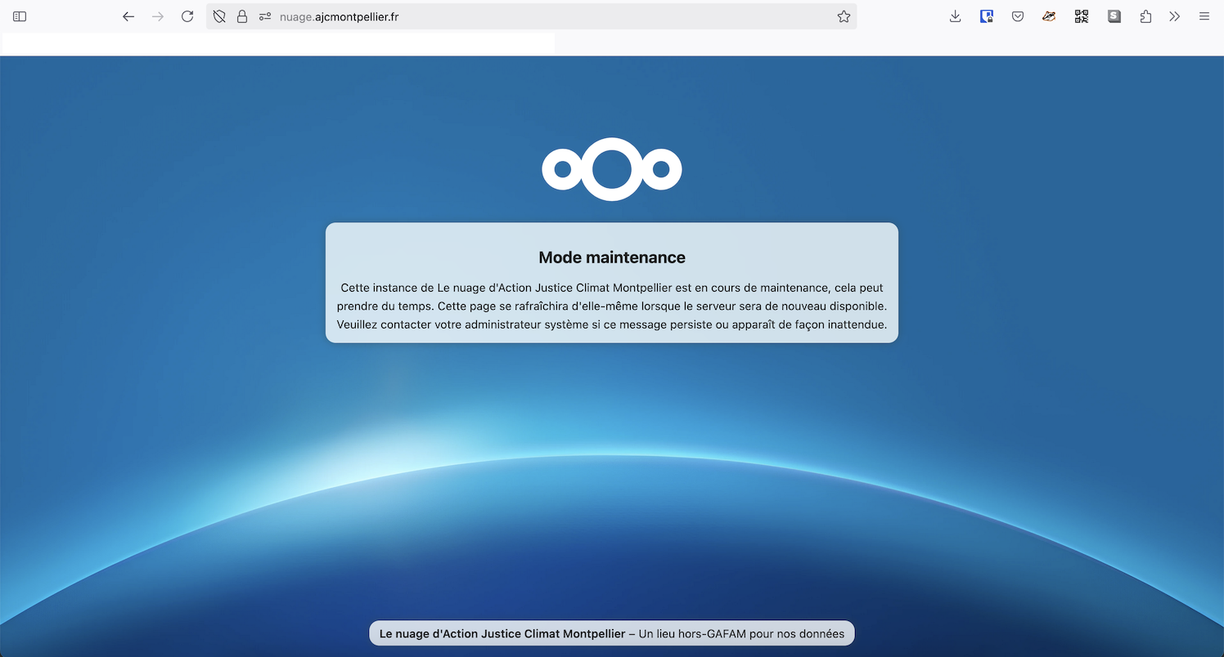Open the Extensions puzzle-piece menu
This screenshot has width=1224, height=657.
[1145, 16]
